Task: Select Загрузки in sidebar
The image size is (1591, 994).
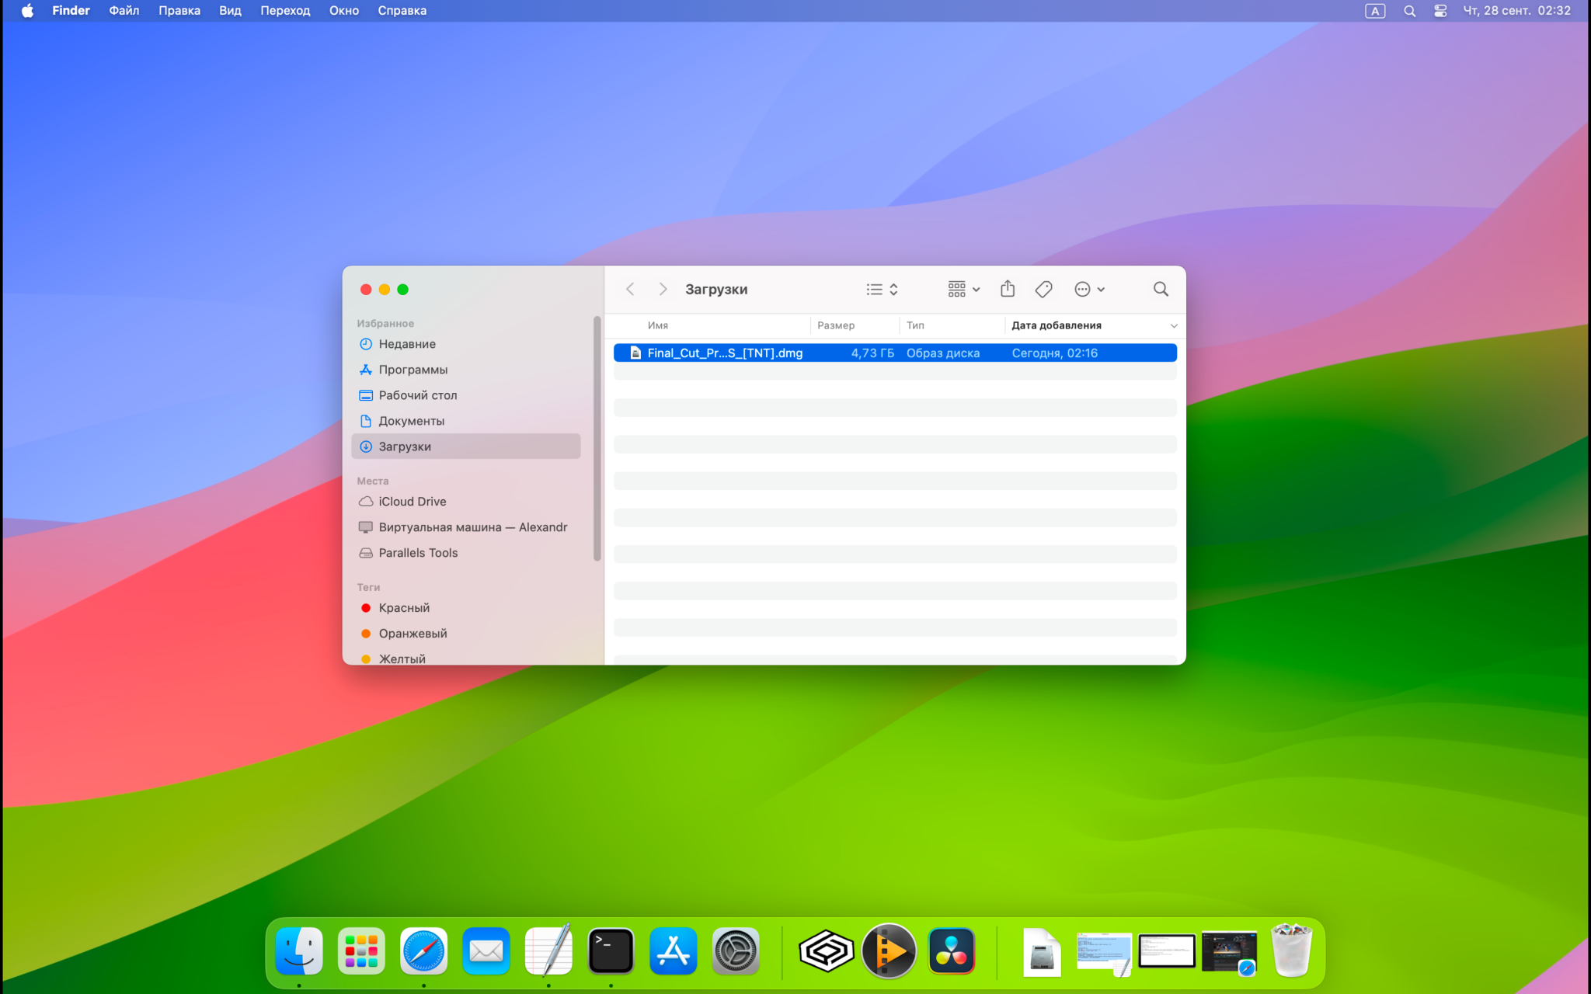Action: pos(466,447)
